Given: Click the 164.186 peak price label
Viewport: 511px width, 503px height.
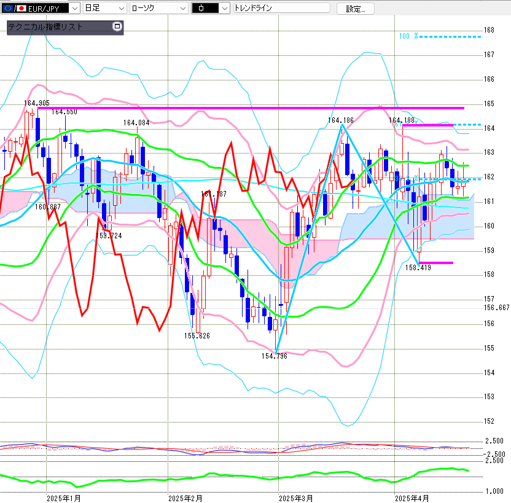Looking at the screenshot, I should (x=340, y=120).
